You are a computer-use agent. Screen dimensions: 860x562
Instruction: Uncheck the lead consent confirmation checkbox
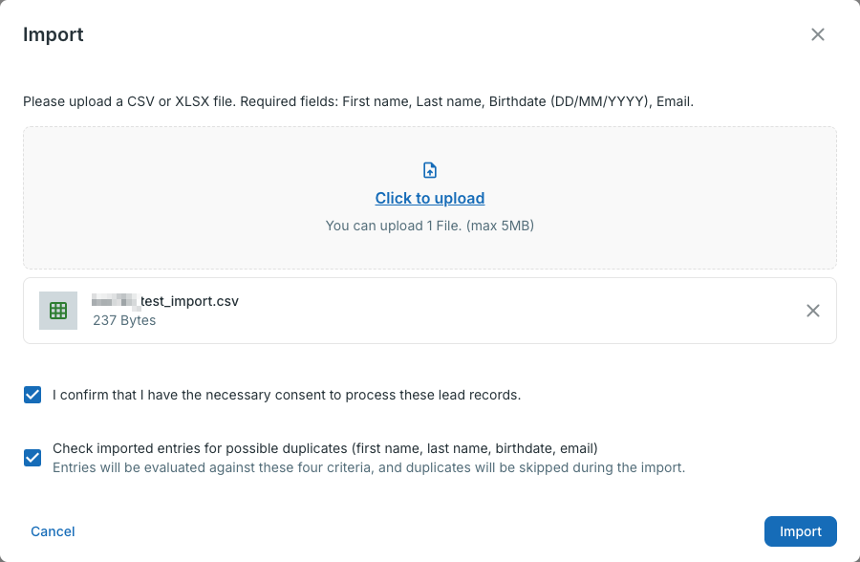[x=32, y=395]
